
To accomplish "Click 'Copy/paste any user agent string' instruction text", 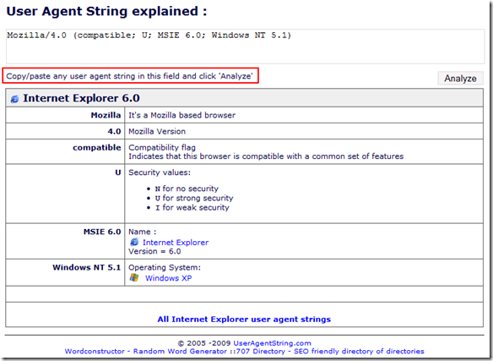I will [129, 76].
